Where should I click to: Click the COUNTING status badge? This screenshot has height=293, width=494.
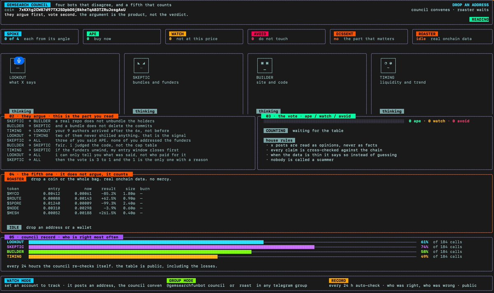(x=277, y=131)
